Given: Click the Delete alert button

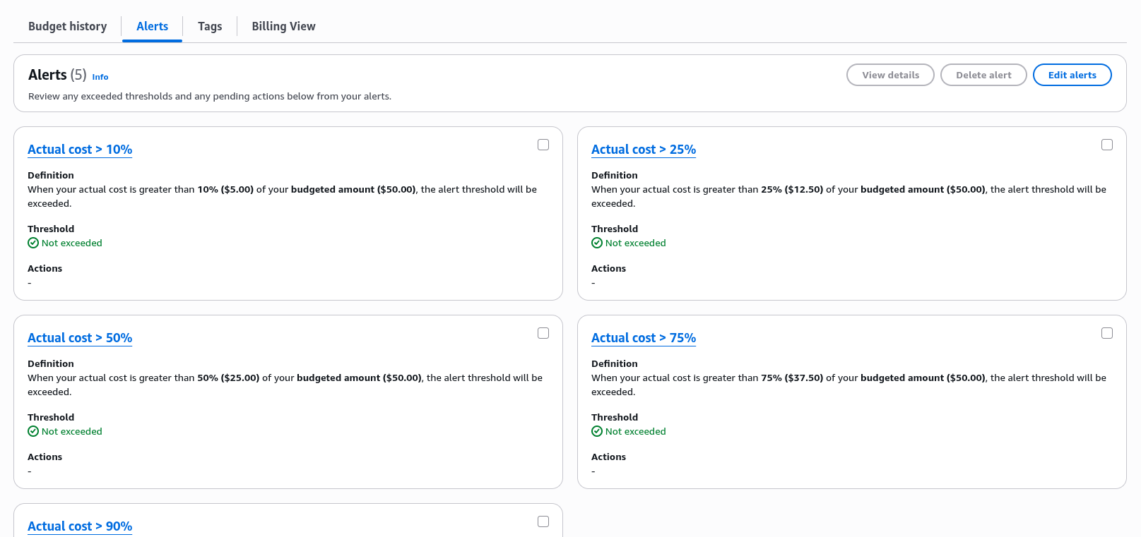Looking at the screenshot, I should click(x=983, y=75).
